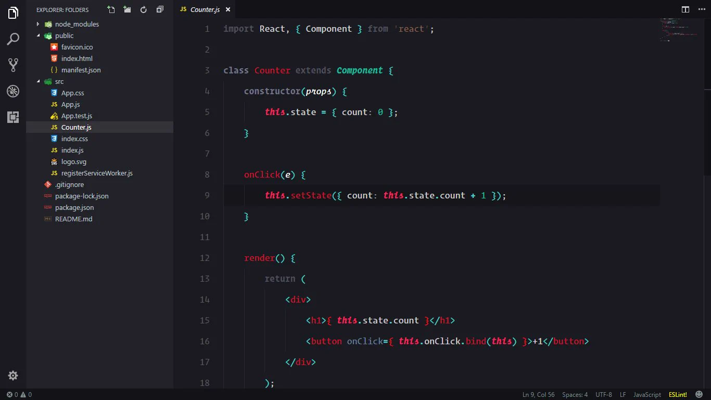Open the Extensions view

pos(13,117)
